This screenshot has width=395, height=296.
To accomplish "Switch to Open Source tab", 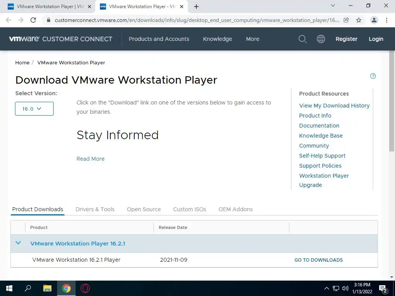I will (144, 209).
